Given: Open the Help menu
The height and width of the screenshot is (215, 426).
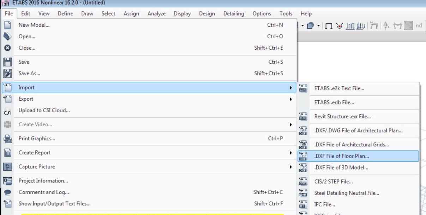Looking at the screenshot, I should click(306, 13).
